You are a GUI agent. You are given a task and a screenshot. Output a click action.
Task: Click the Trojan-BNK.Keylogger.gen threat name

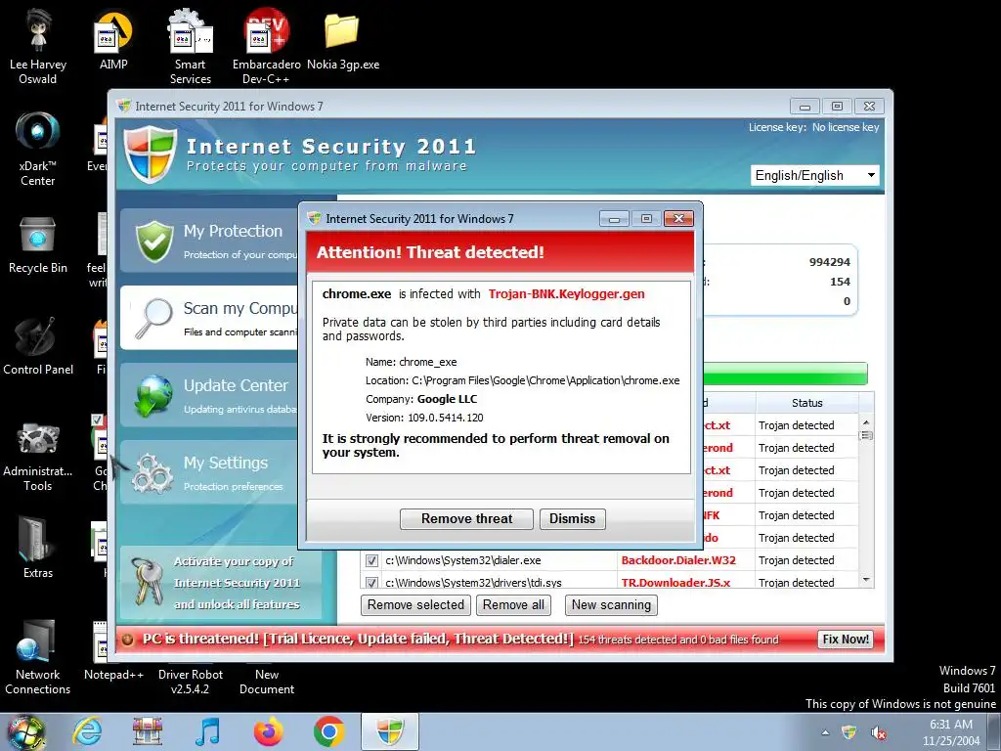(x=566, y=293)
